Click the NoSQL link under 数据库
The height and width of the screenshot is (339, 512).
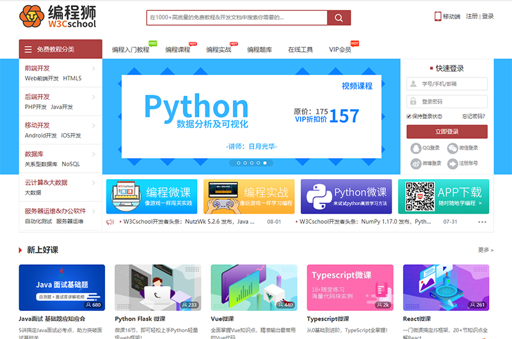(x=71, y=164)
